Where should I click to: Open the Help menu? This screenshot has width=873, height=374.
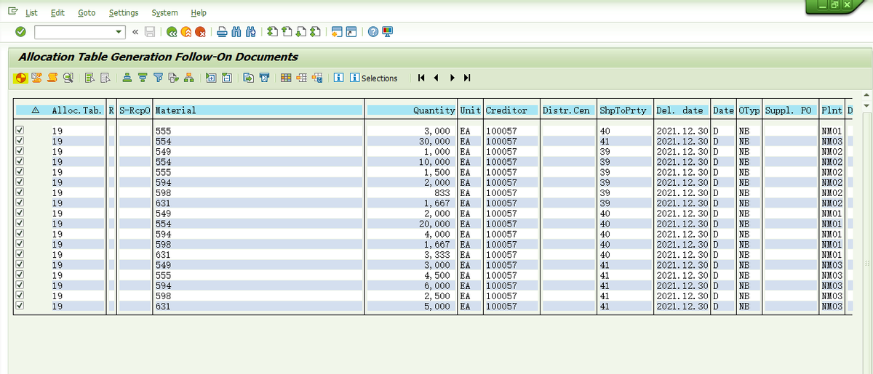click(199, 12)
